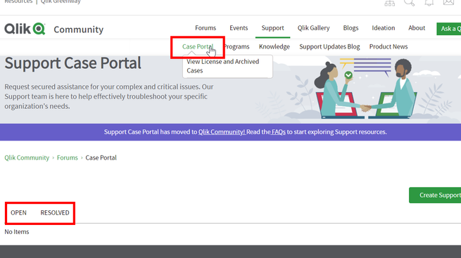
Task: Go to Qlik Gallery
Action: point(313,28)
